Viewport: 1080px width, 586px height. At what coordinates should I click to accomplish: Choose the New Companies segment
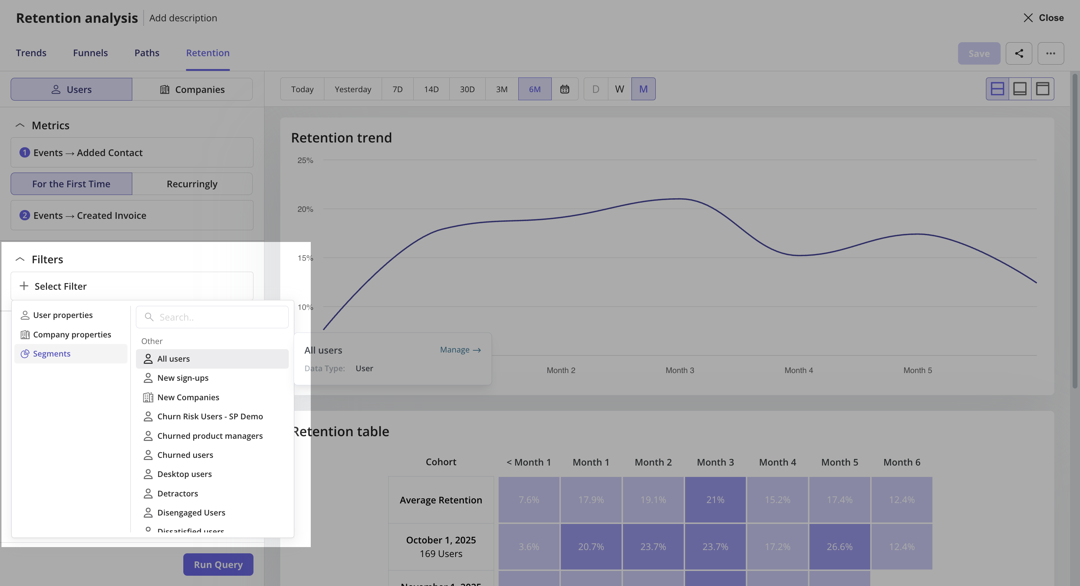point(212,397)
